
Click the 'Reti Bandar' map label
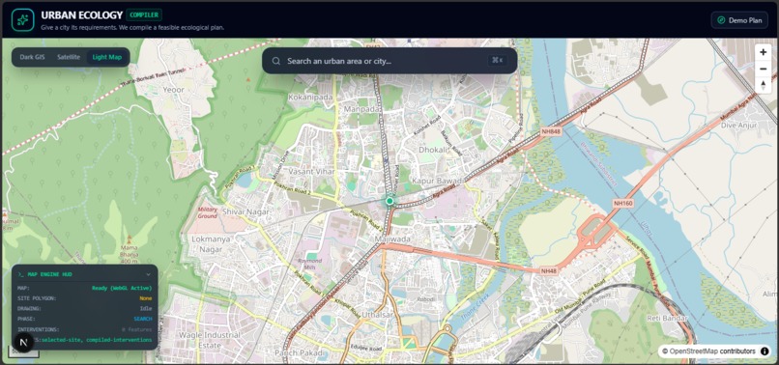tap(667, 318)
